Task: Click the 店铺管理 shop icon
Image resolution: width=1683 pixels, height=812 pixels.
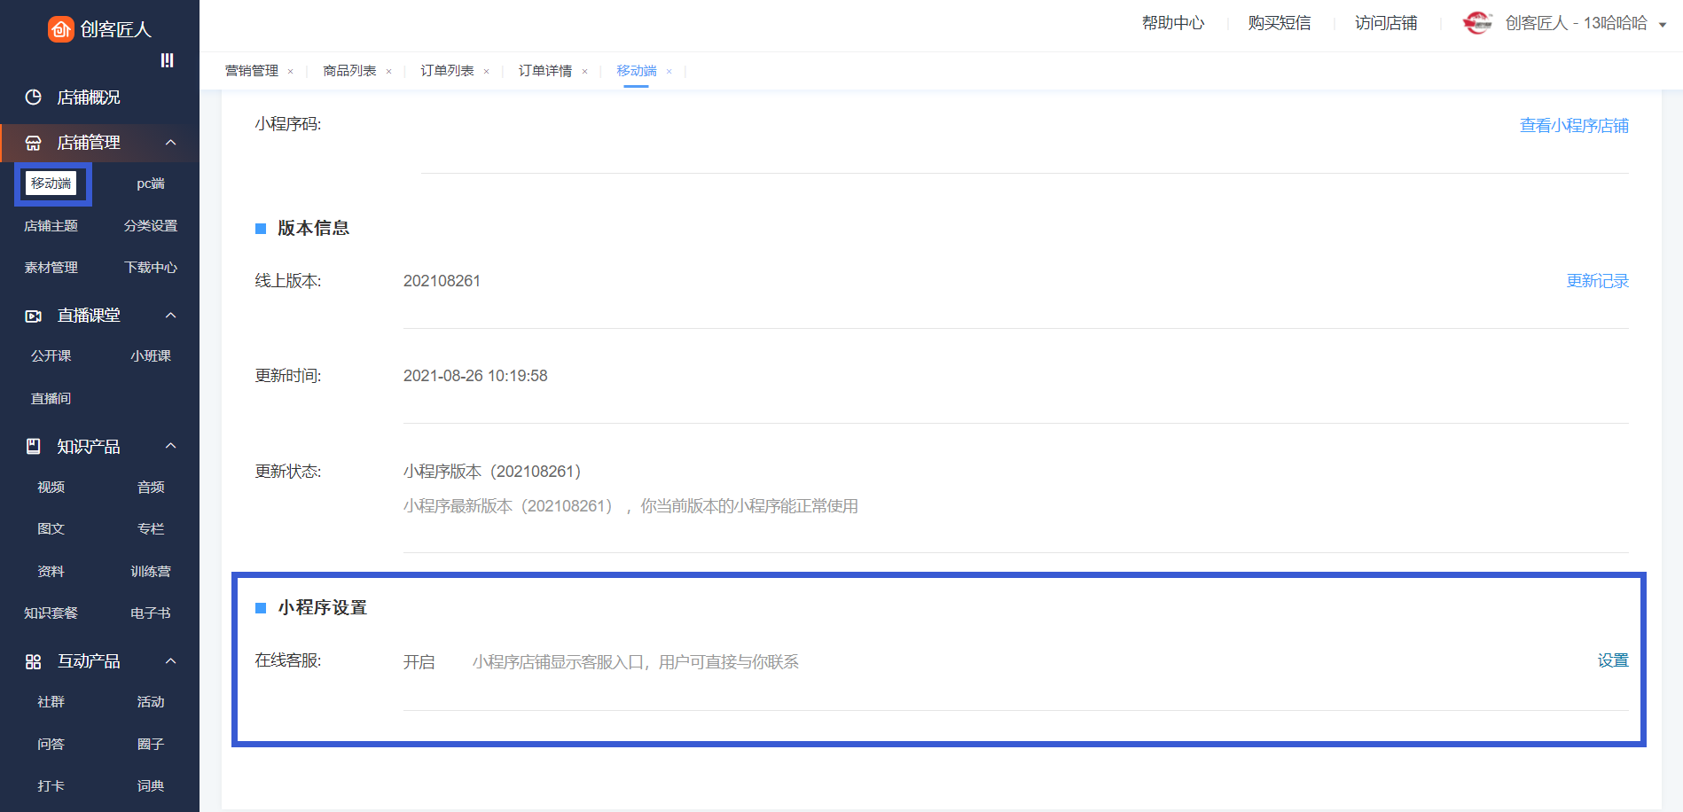Action: [34, 143]
